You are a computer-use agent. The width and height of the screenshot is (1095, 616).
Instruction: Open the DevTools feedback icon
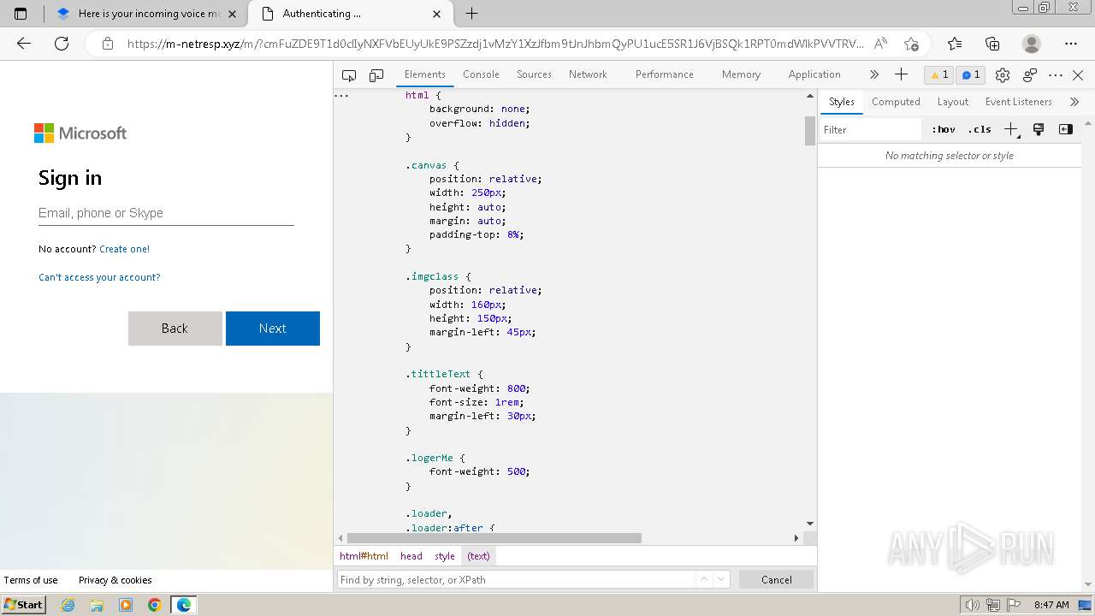pos(1030,75)
